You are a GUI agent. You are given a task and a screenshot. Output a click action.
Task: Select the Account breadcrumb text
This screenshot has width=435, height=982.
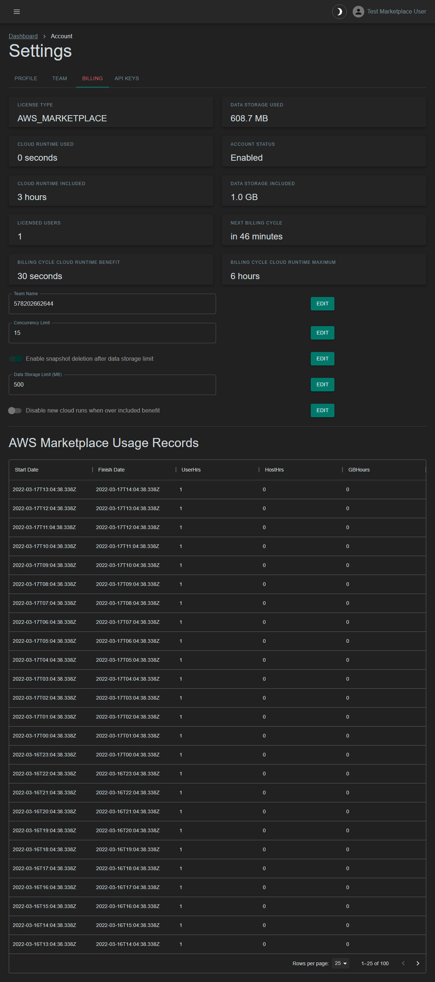(61, 36)
